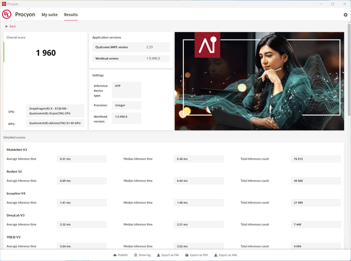Click YOLO V3 average inference 3.54 ms

tap(82, 246)
